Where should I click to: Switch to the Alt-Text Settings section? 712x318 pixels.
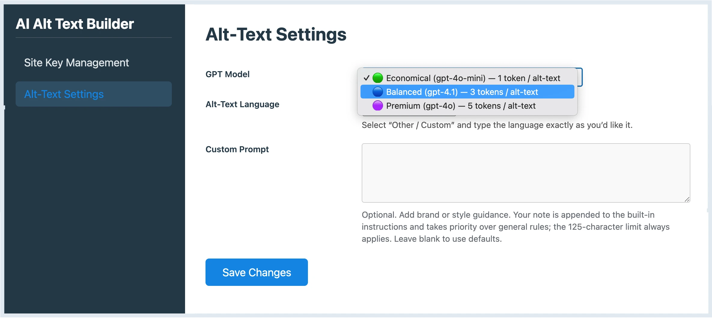pos(64,94)
